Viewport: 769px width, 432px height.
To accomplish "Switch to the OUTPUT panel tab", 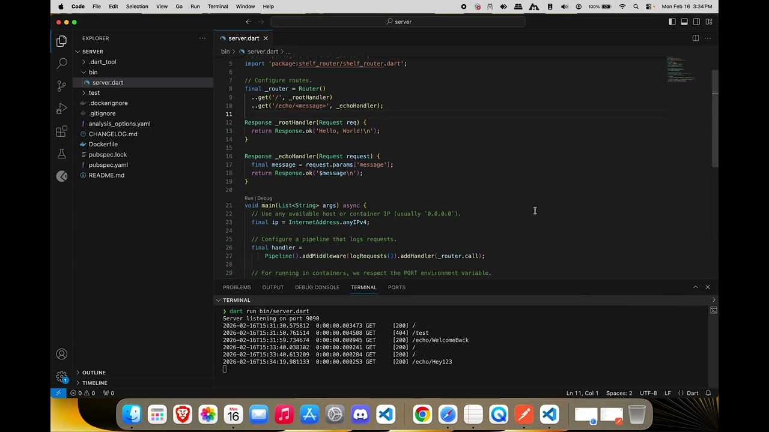I will (x=273, y=287).
